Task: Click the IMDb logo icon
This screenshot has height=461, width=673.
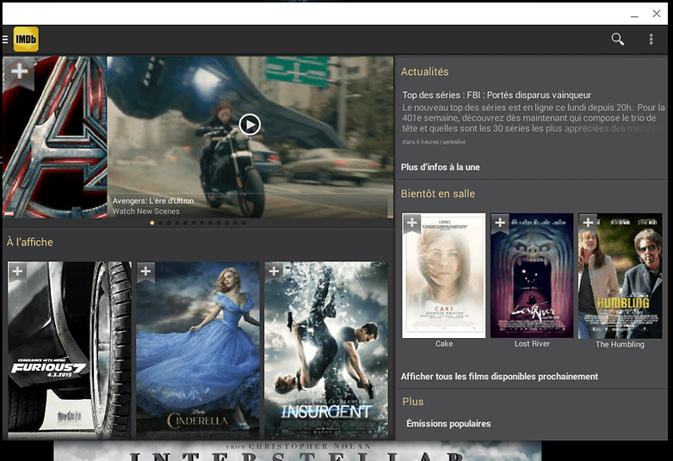Action: 26,39
